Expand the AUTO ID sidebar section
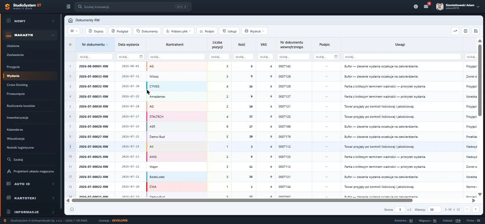Image resolution: width=485 pixels, height=224 pixels. coord(30,184)
